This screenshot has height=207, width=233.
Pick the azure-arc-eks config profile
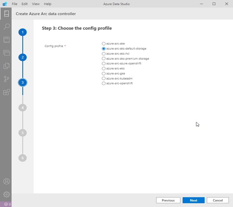pyautogui.click(x=104, y=68)
